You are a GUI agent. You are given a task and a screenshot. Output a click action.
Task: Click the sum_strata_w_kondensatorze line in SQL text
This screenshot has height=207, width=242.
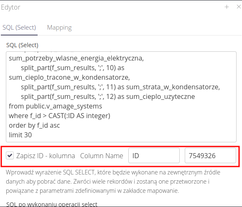pyautogui.click(x=120, y=87)
